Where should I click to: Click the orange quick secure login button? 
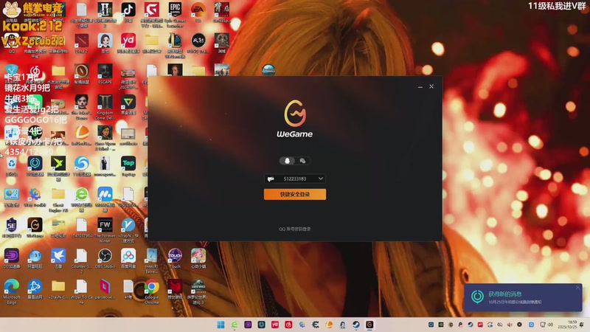coord(294,194)
